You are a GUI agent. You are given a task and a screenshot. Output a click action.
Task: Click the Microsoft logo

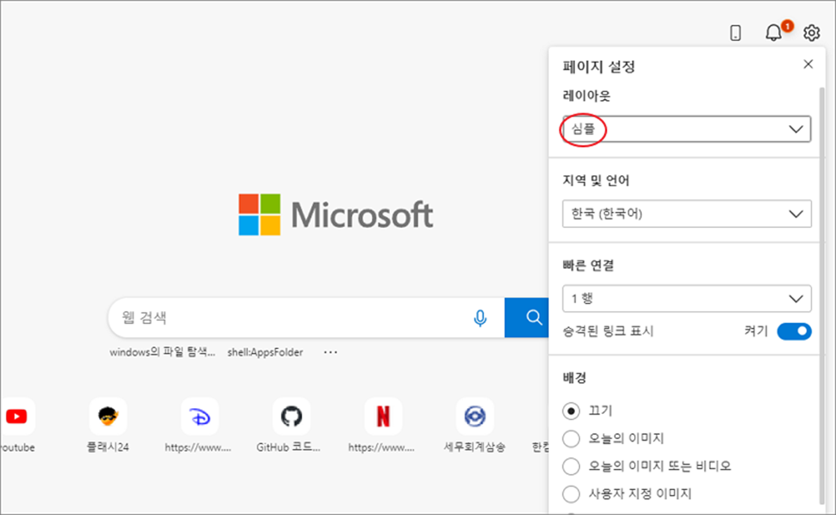tap(336, 215)
